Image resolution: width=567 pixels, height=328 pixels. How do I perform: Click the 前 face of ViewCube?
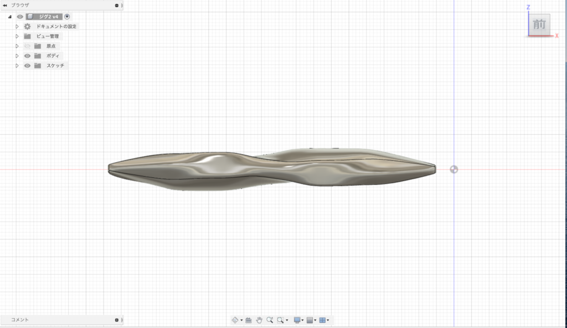[x=539, y=24]
